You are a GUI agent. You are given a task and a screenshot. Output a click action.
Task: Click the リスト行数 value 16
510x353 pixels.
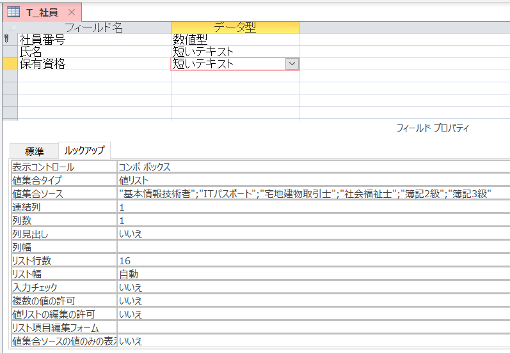tap(314, 260)
